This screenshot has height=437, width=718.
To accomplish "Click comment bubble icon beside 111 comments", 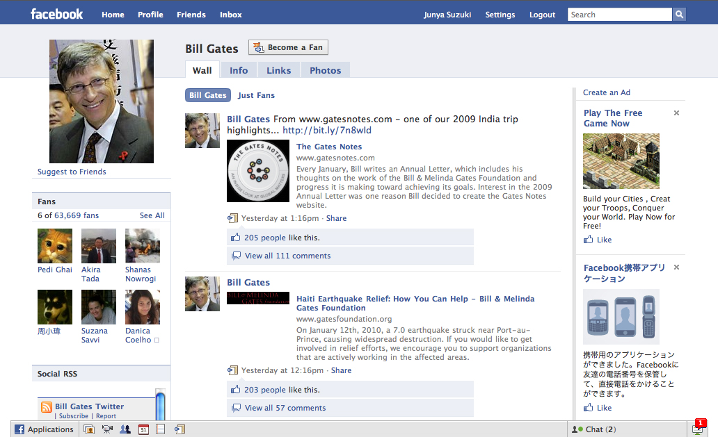I will point(237,256).
